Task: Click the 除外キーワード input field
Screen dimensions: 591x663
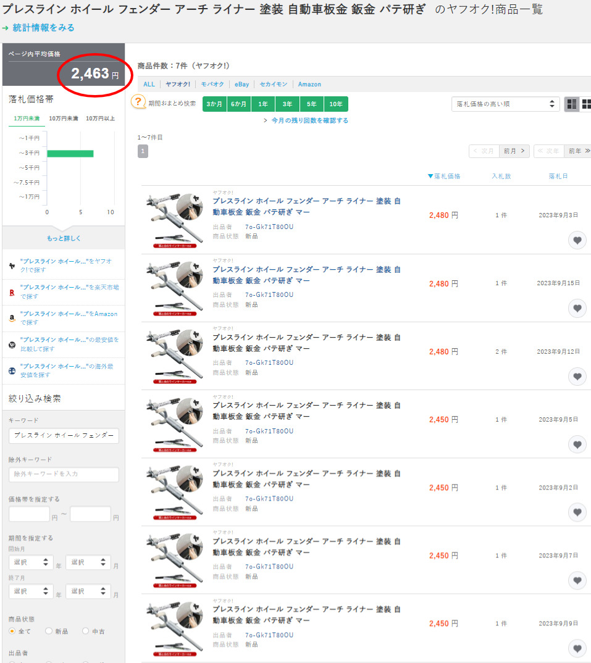Action: tap(64, 474)
